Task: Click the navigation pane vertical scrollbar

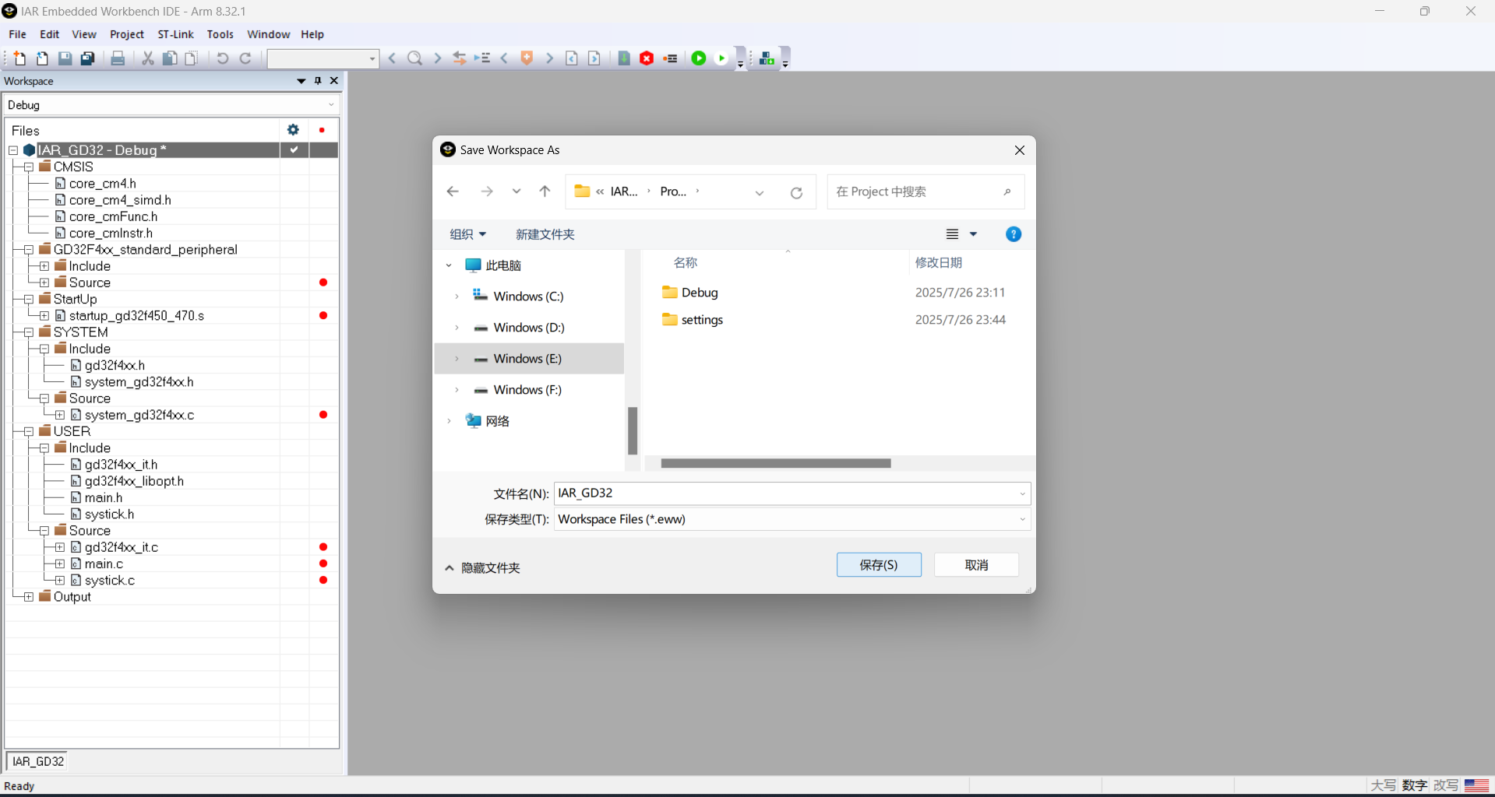Action: (x=633, y=430)
